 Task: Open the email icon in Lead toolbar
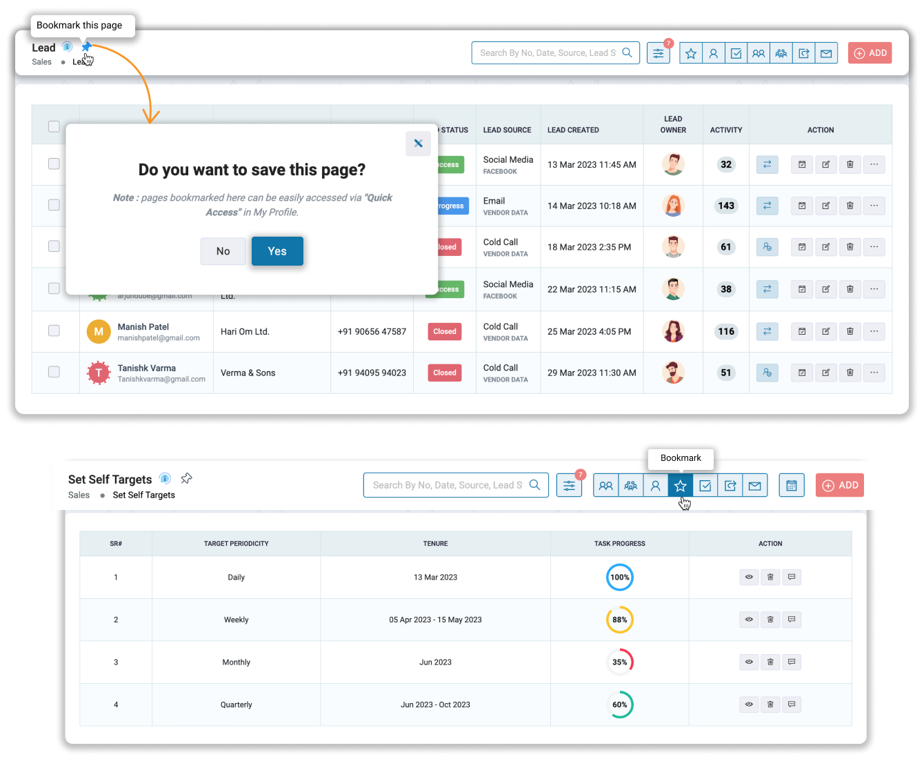point(826,52)
